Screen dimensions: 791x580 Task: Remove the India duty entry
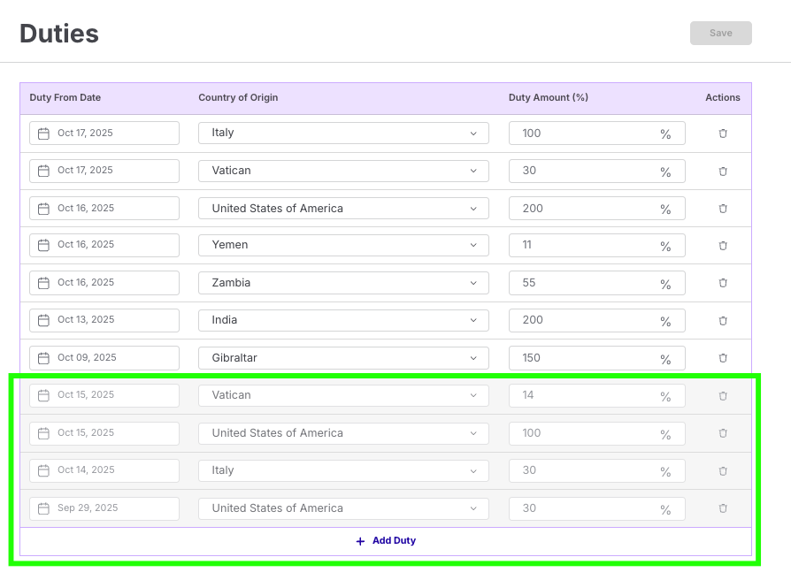[722, 321]
